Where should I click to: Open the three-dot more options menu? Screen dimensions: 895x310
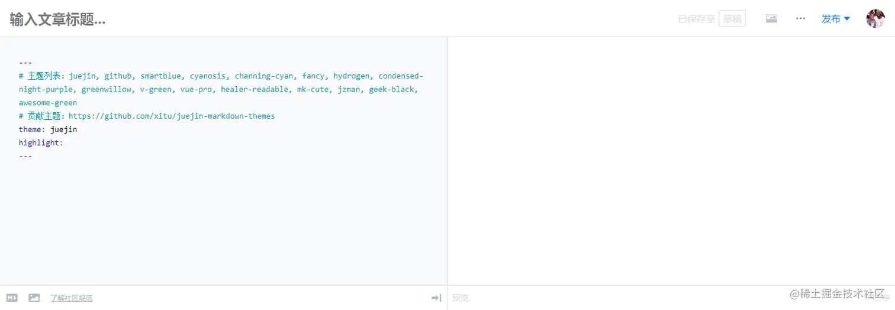coord(801,19)
